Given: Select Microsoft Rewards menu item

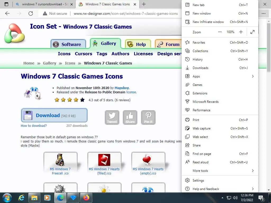Looking at the screenshot, I should point(220,102).
